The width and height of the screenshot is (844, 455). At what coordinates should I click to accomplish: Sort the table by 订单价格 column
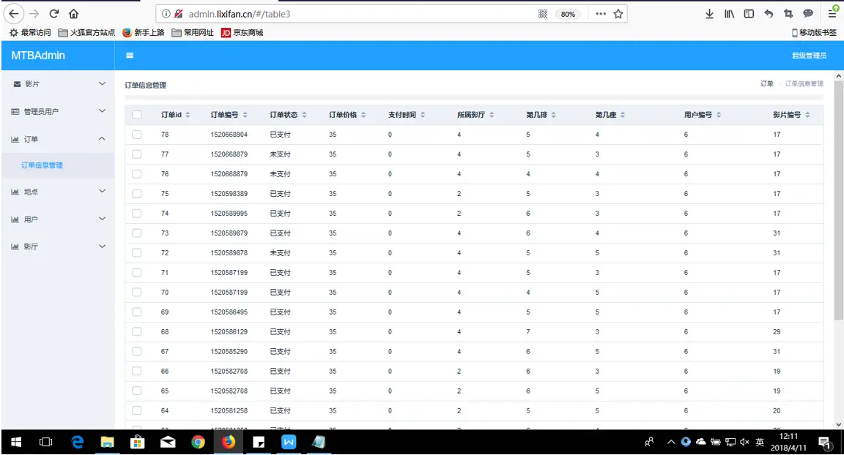363,115
